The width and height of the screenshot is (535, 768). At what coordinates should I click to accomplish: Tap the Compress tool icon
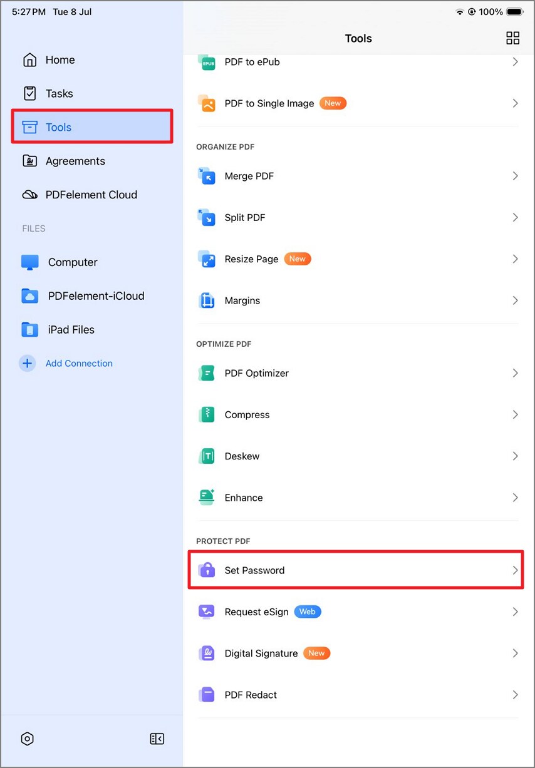click(x=206, y=414)
